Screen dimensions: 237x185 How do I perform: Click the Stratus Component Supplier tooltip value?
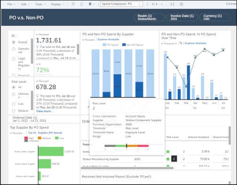pyautogui.click(x=143, y=120)
